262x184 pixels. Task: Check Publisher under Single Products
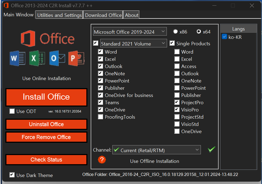click(177, 95)
